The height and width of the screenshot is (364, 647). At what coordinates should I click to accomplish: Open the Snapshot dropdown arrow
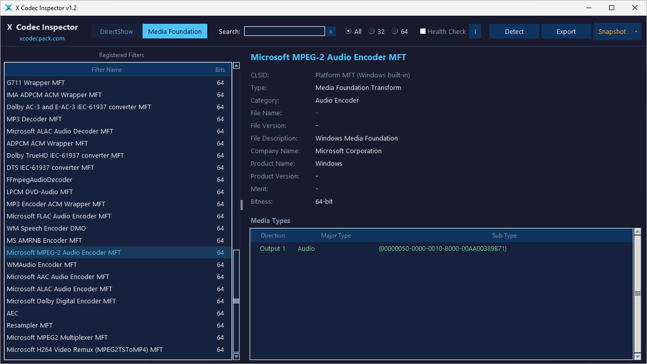click(636, 31)
